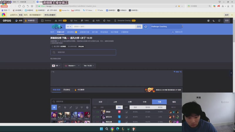Screen dimensions: 235x132
Task: Click the 搜索英雄 champion search box
Action: [83, 52]
